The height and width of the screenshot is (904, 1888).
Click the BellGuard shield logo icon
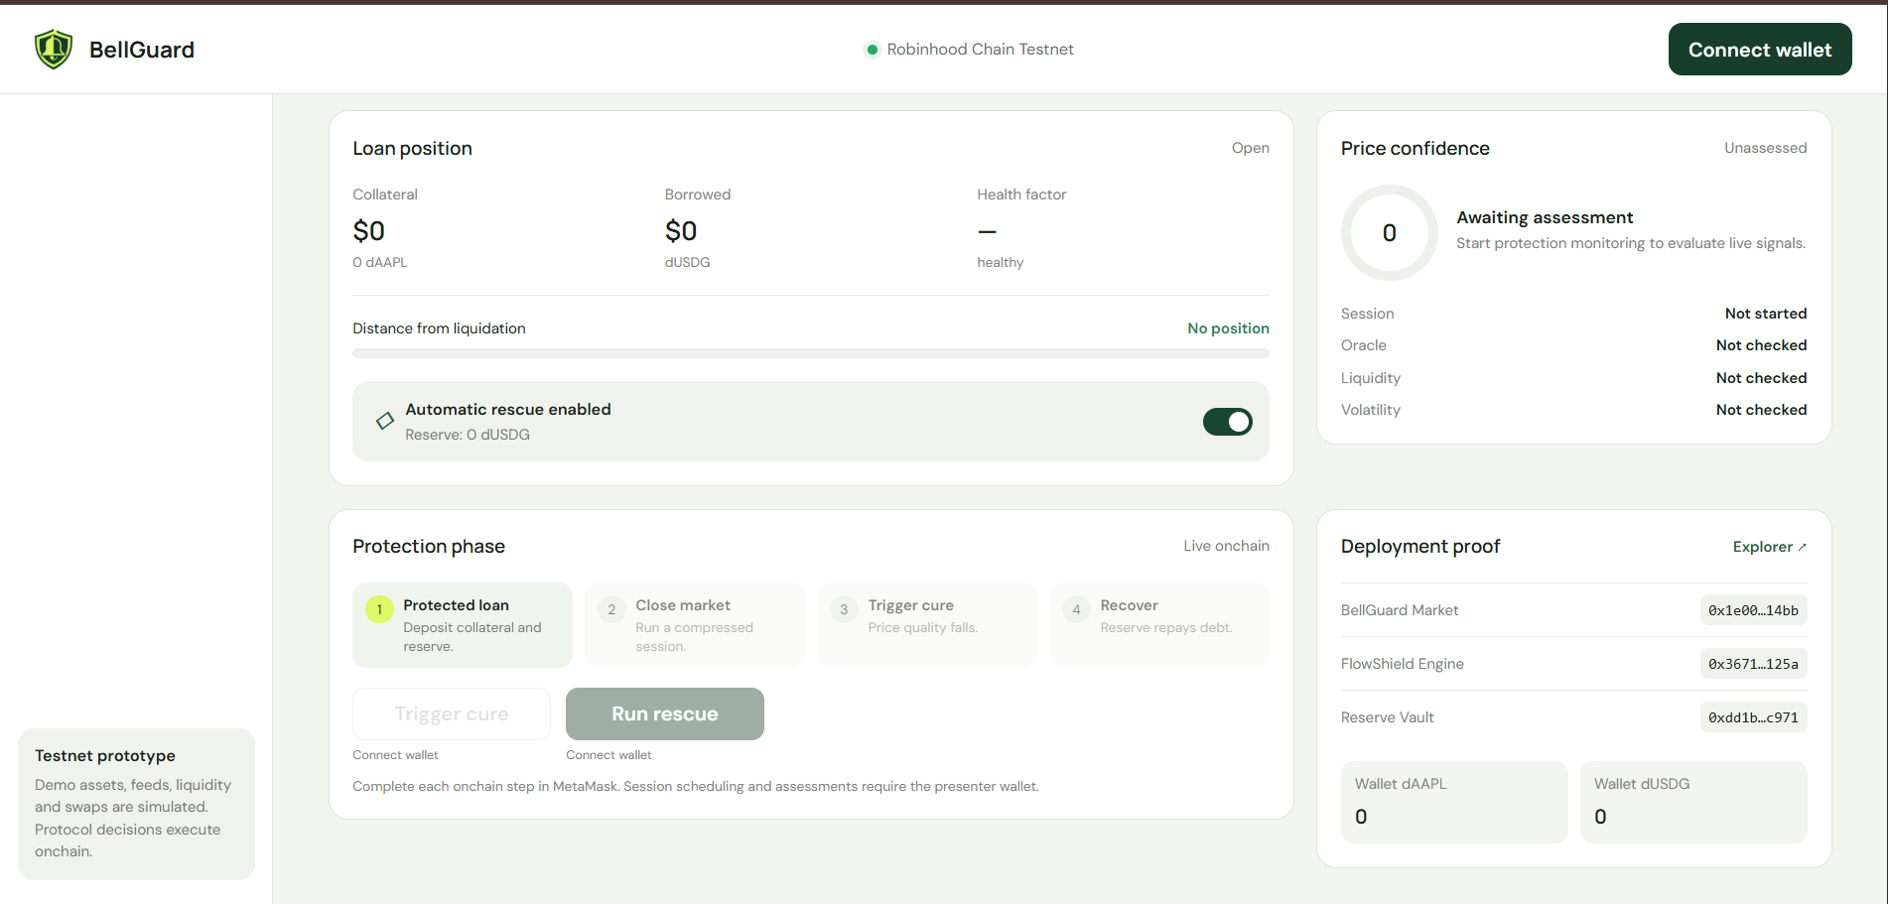54,49
